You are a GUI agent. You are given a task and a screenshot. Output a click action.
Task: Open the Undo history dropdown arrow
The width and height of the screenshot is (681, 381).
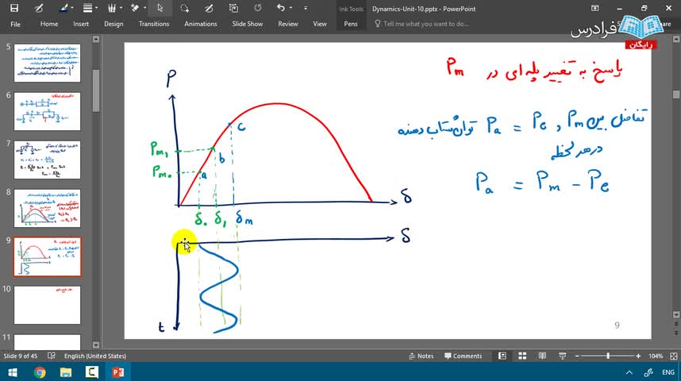click(290, 8)
